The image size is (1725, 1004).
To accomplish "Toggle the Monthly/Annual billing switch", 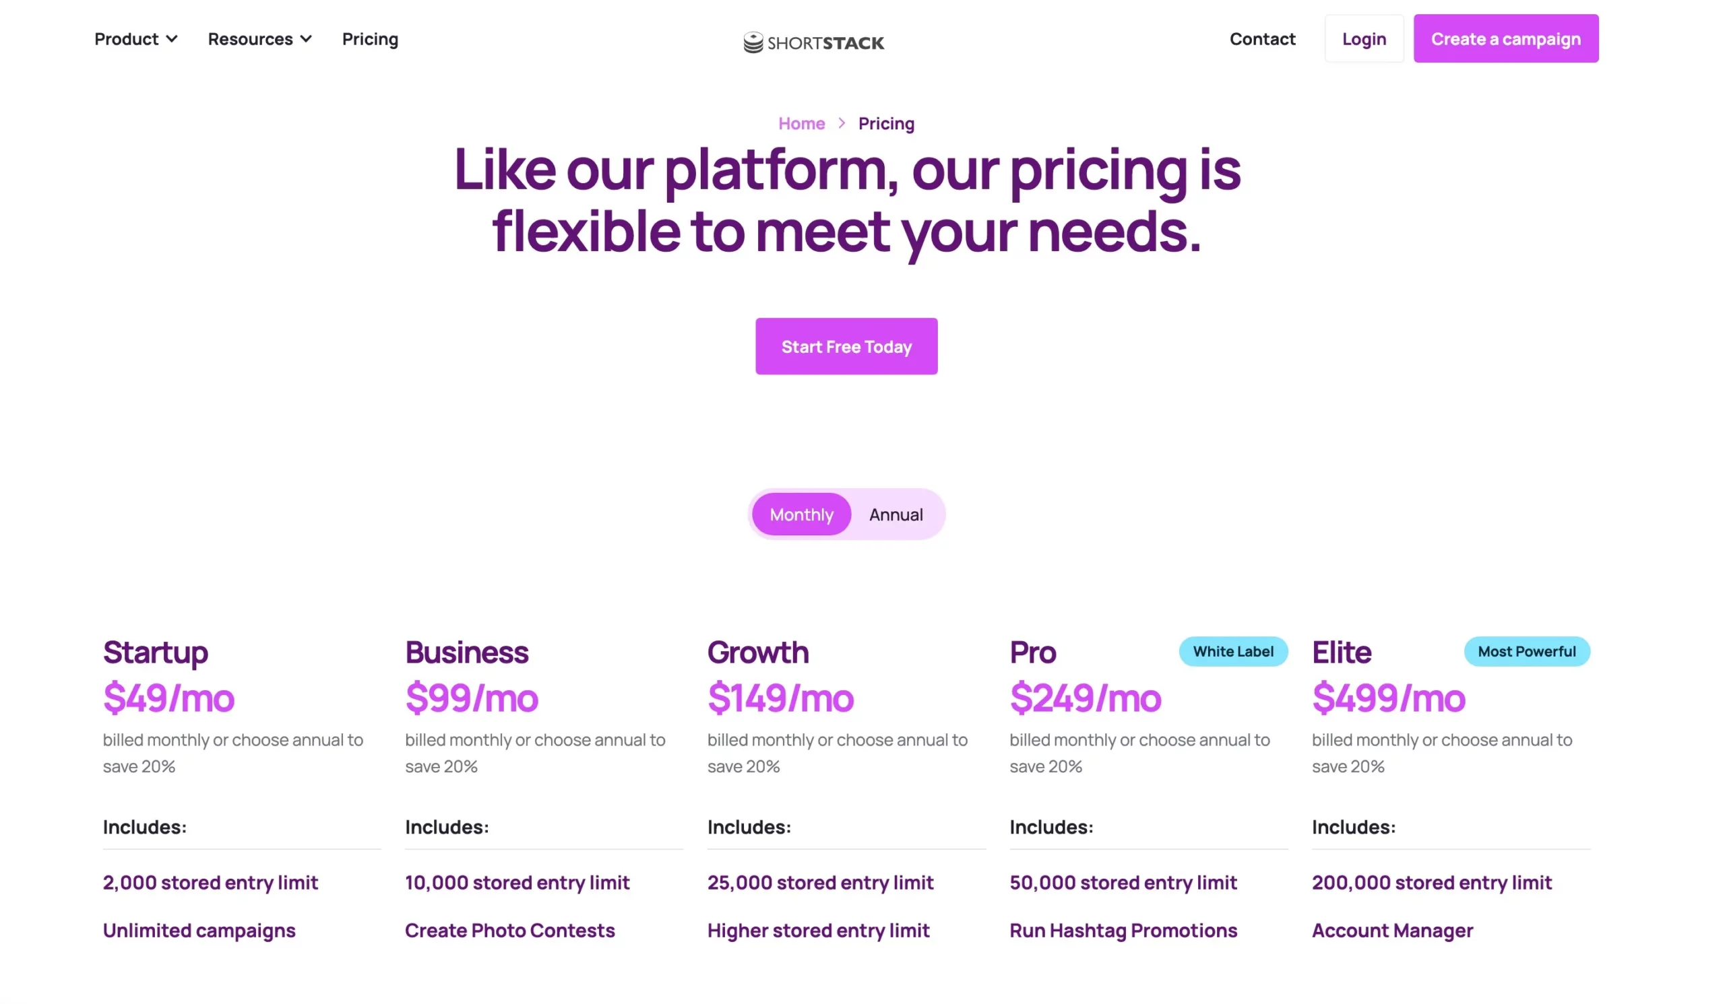I will [848, 514].
